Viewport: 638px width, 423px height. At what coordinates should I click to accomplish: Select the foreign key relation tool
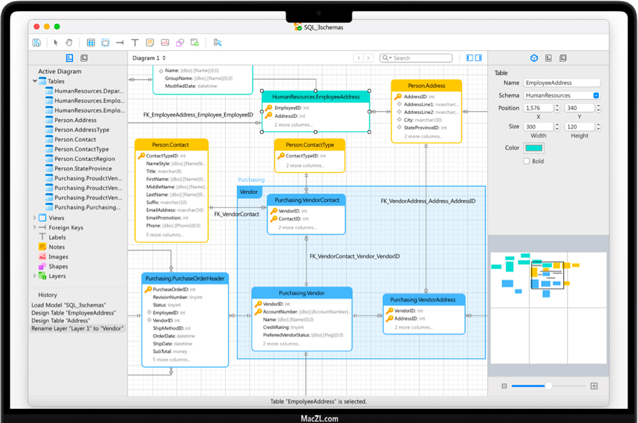point(120,42)
